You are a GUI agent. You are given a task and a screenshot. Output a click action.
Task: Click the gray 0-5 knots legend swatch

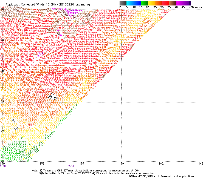(123, 4)
